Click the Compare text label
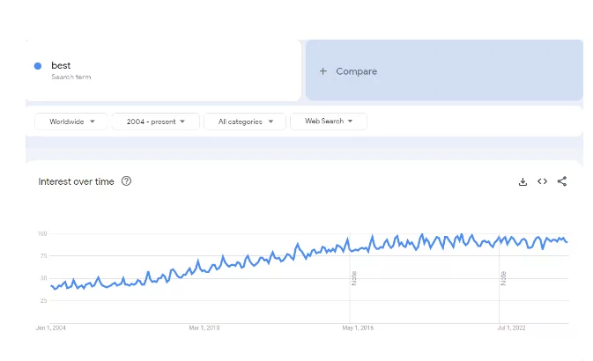The width and height of the screenshot is (593, 361). click(x=356, y=71)
